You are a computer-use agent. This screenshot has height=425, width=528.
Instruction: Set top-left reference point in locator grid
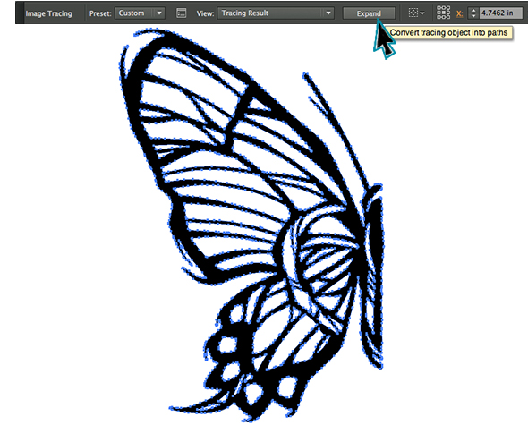(x=439, y=8)
